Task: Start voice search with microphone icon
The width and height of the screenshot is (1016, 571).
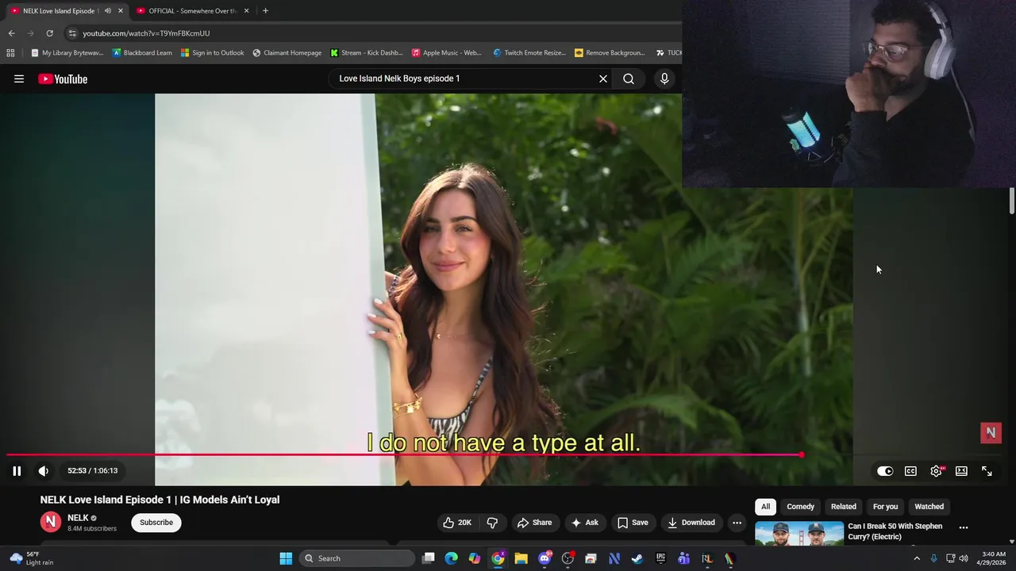Action: point(665,79)
